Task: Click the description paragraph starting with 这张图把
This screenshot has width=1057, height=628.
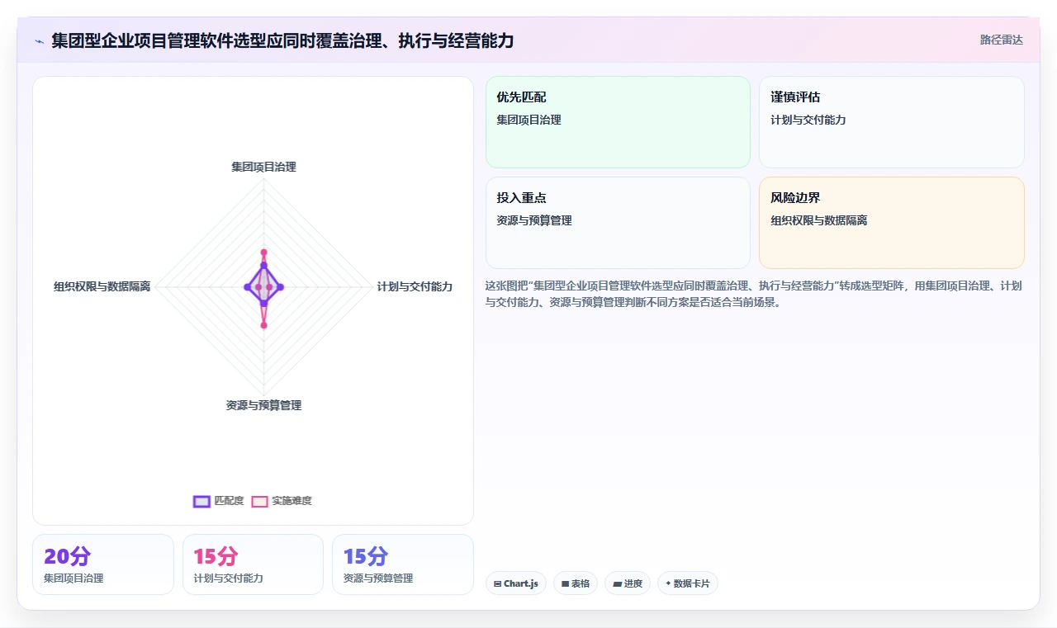Action: pyautogui.click(x=754, y=294)
